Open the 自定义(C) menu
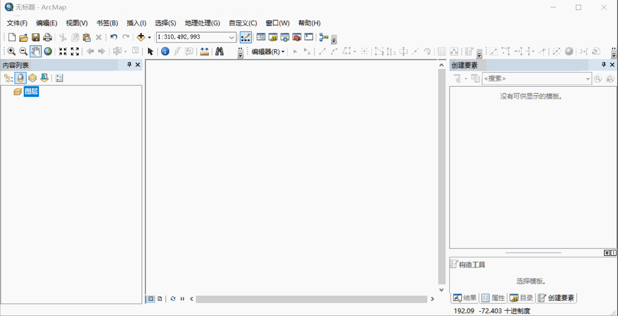This screenshot has height=316, width=618. [243, 23]
